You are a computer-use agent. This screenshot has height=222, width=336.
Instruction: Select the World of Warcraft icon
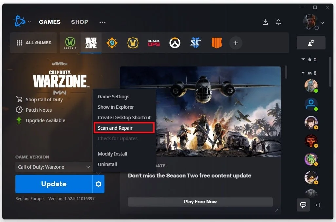133,43
